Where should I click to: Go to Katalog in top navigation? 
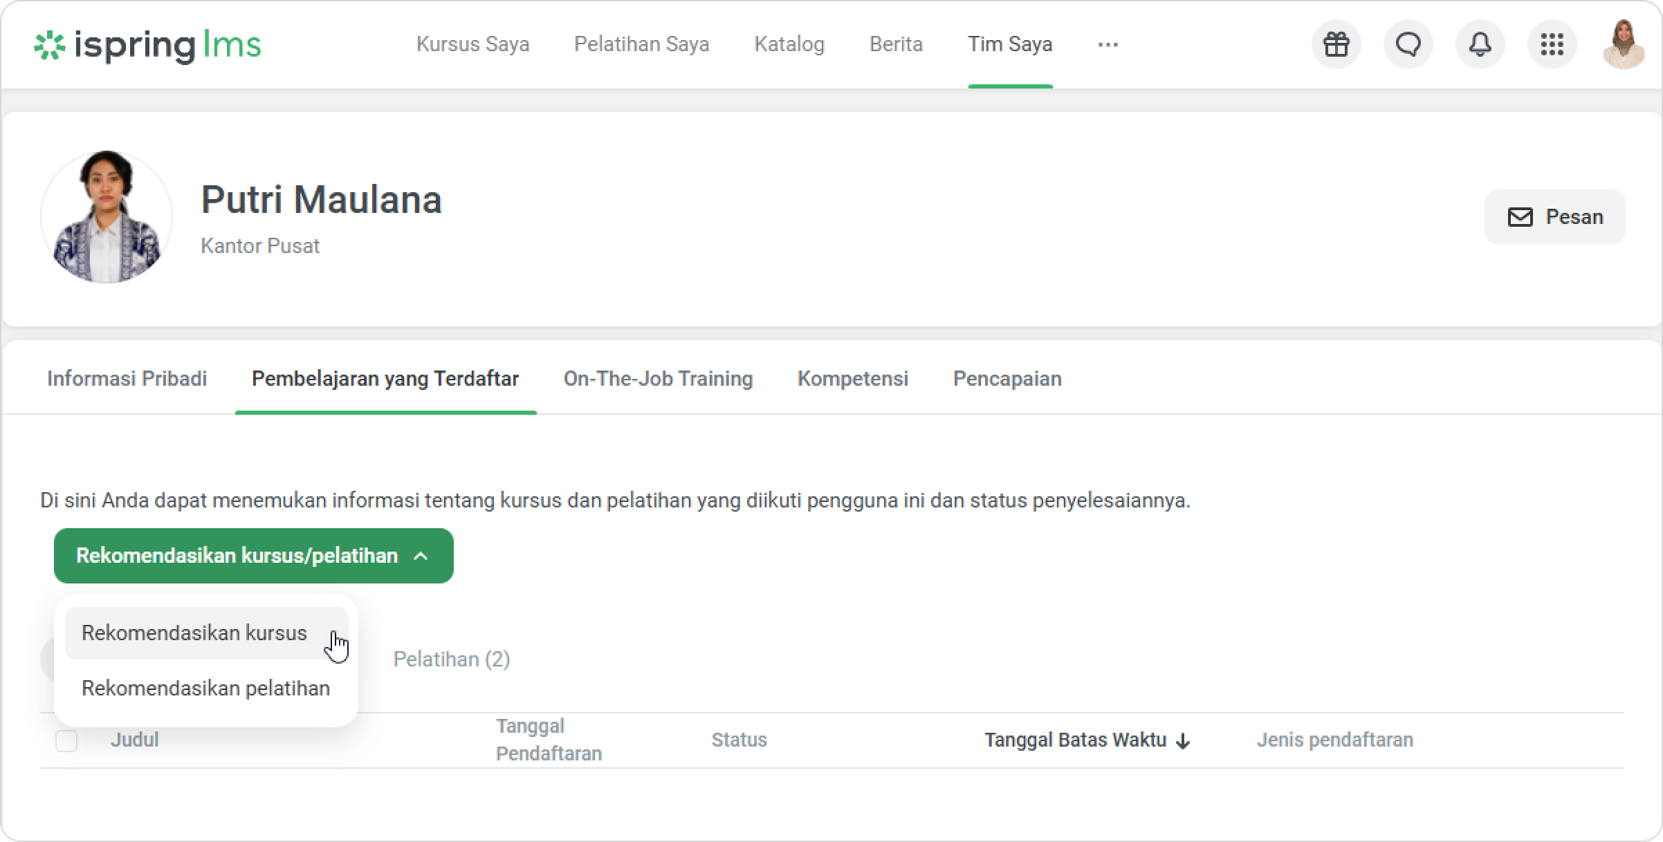(x=789, y=44)
